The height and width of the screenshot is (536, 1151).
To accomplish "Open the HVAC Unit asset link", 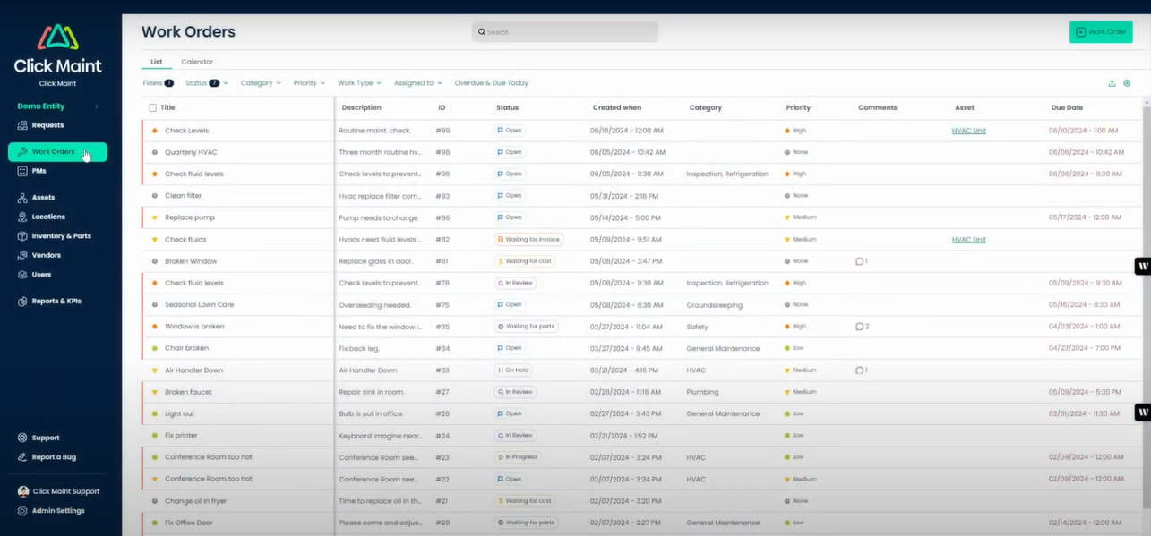I will point(968,130).
